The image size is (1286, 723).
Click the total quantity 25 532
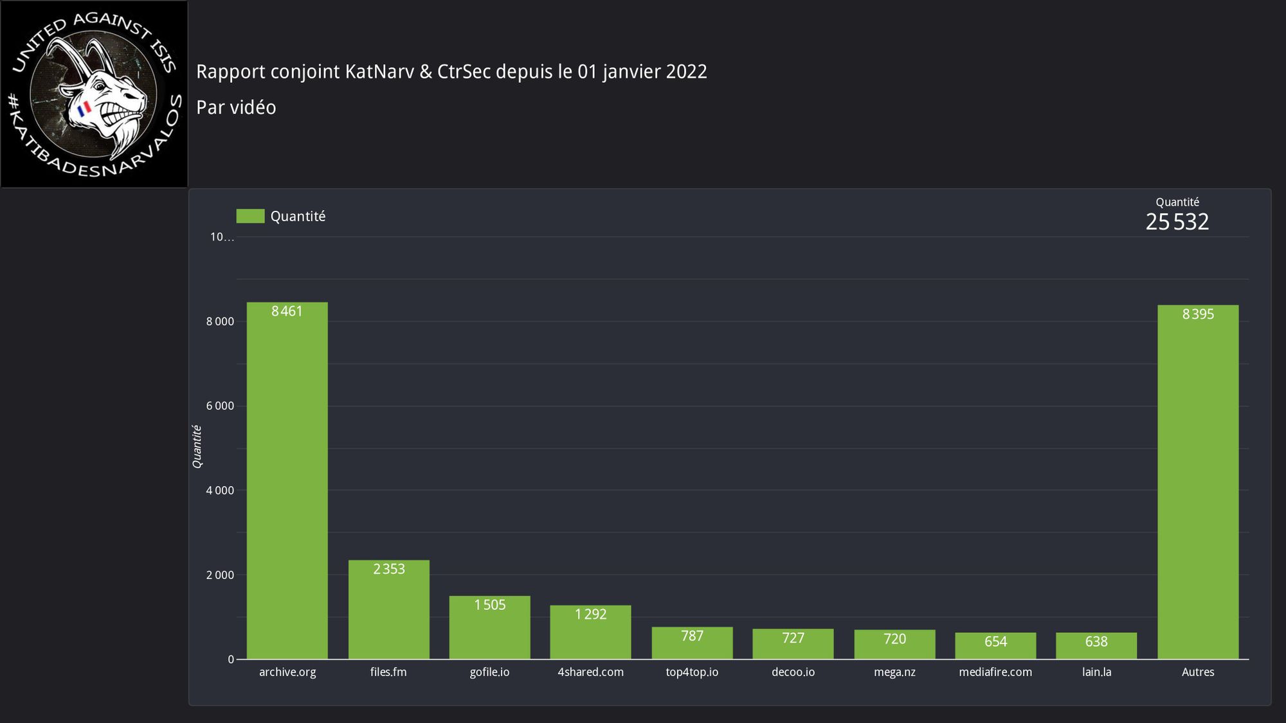pos(1177,222)
